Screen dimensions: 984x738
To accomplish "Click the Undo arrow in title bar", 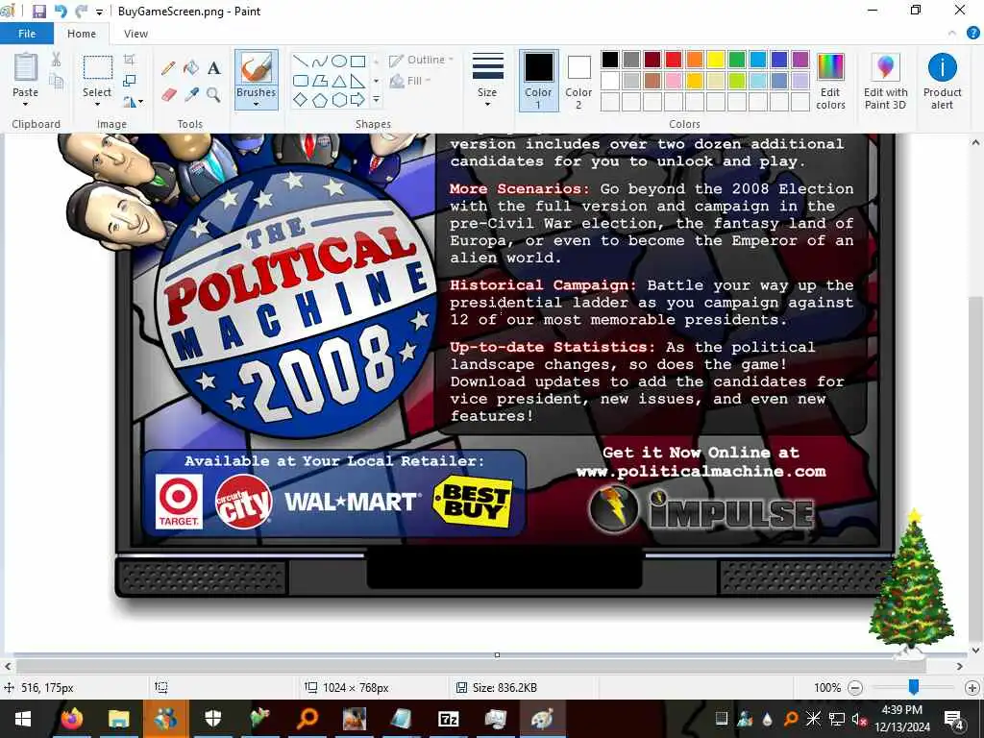I will click(61, 12).
